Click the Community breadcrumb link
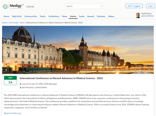This screenshot has width=156, height=116. coord(13,23)
